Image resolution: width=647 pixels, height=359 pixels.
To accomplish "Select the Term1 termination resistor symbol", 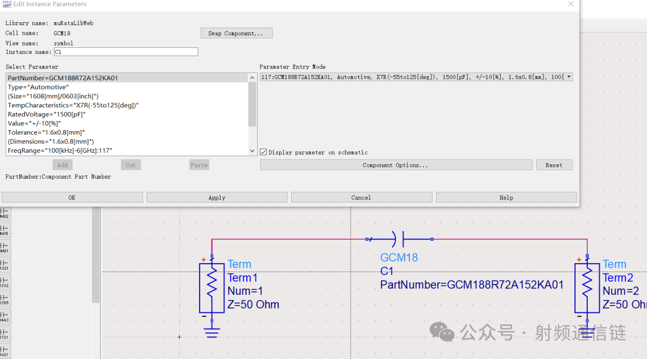I will tap(211, 288).
